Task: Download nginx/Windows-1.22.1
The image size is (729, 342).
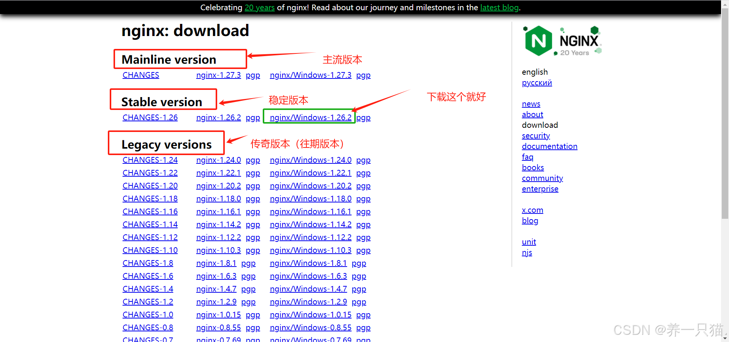Action: [x=311, y=173]
